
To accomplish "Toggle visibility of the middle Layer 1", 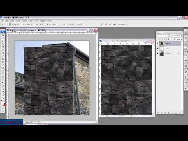I will [x=158, y=49].
